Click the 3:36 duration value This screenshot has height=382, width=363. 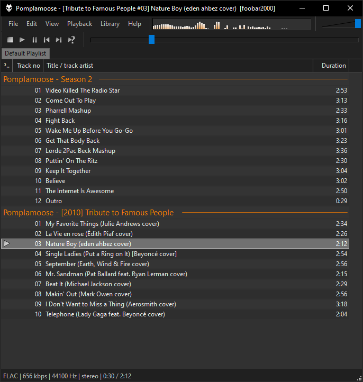coord(341,151)
